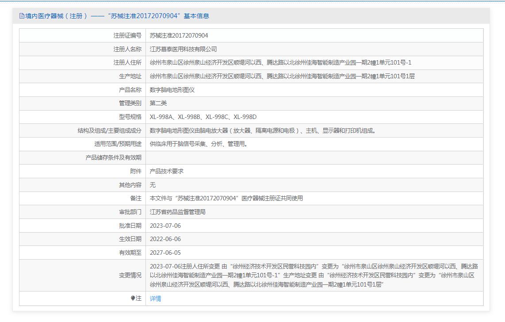The height and width of the screenshot is (322, 505).
Task: Select product name 数字脑电地形图仪
Action: click(x=172, y=90)
